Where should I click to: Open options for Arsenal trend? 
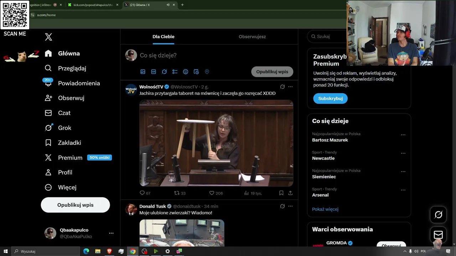coord(403,190)
